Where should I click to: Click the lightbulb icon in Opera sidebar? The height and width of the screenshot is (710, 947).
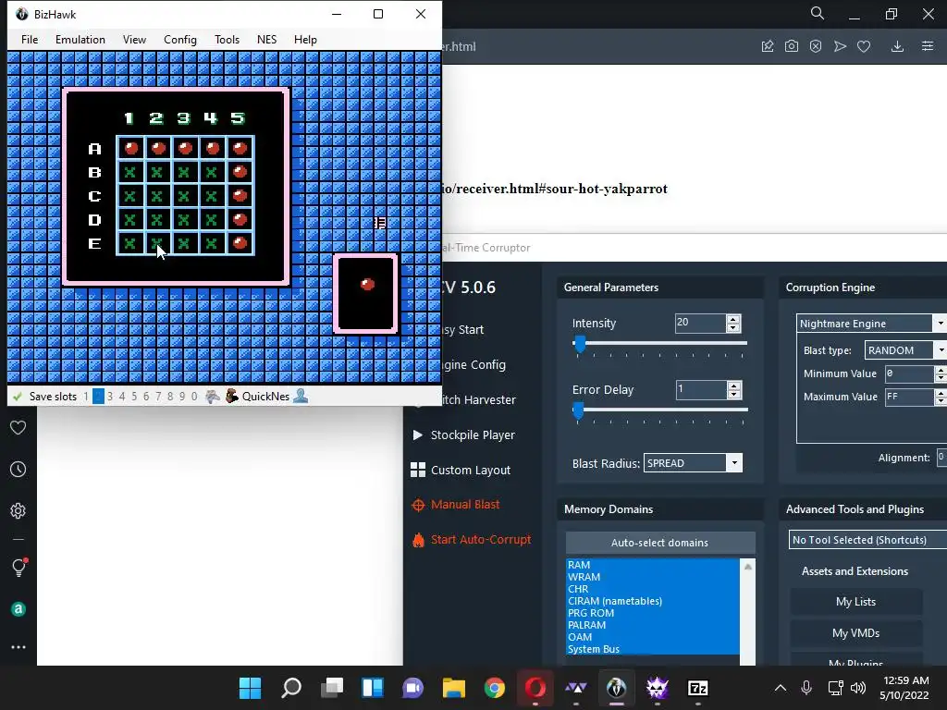pyautogui.click(x=18, y=567)
